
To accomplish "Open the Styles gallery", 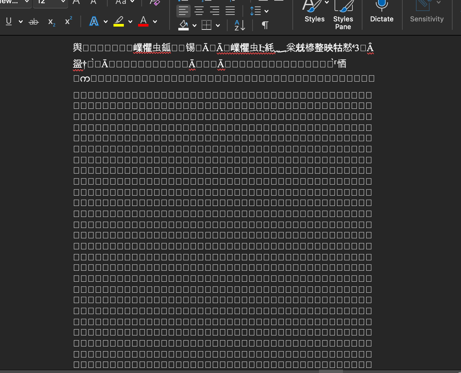I will (x=314, y=12).
